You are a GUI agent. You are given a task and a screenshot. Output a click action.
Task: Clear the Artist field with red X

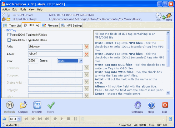tap(87, 47)
